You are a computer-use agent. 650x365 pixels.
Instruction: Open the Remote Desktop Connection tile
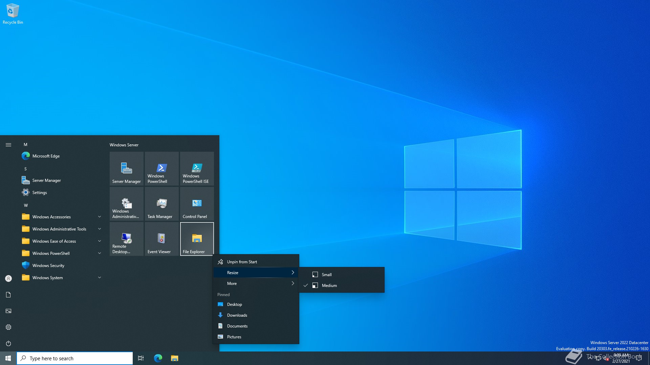pyautogui.click(x=126, y=239)
